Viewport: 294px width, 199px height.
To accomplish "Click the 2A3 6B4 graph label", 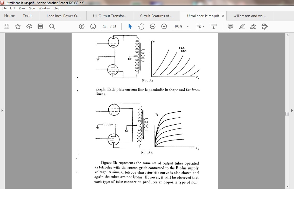I will [x=183, y=49].
